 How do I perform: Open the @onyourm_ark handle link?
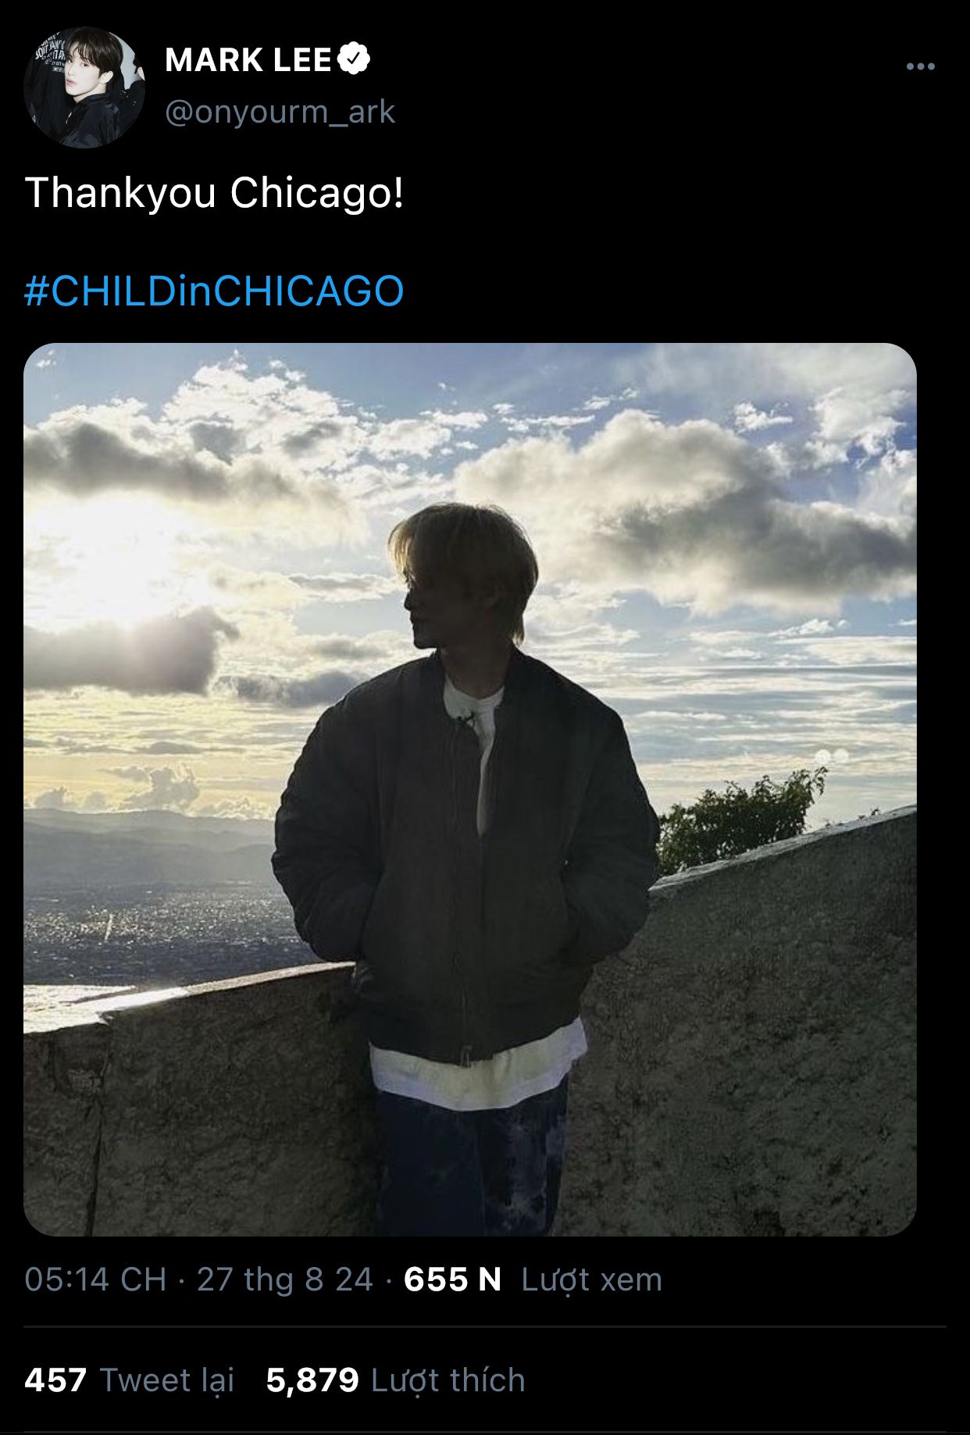click(x=280, y=112)
